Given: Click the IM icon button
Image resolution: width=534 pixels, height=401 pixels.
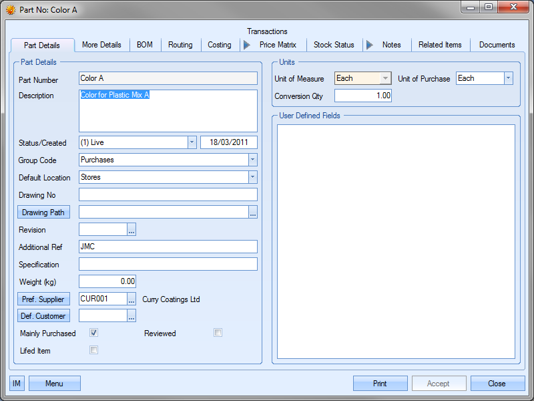Looking at the screenshot, I should (x=17, y=384).
